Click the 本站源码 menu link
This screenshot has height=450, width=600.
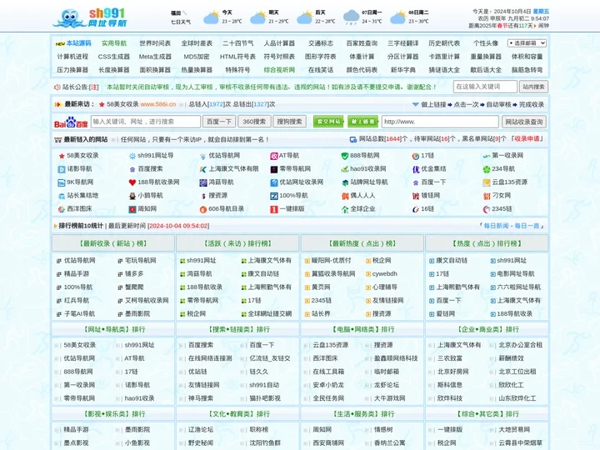78,43
